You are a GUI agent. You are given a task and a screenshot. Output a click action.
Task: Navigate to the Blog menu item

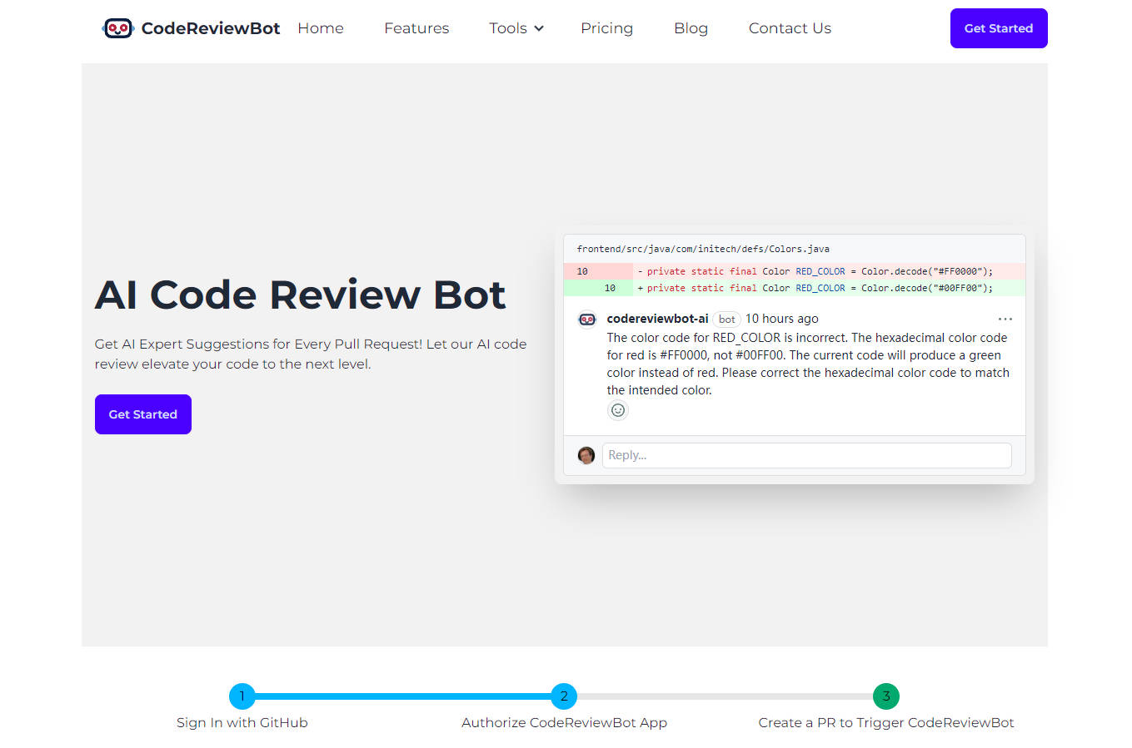(691, 28)
